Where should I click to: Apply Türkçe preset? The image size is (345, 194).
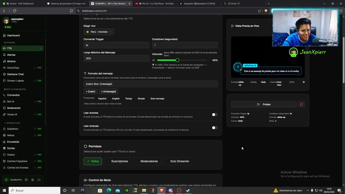(x=129, y=99)
